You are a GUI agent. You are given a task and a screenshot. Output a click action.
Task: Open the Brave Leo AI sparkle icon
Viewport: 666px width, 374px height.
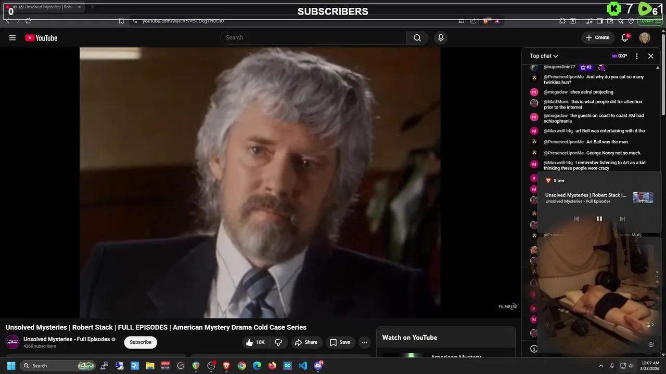coord(621,21)
